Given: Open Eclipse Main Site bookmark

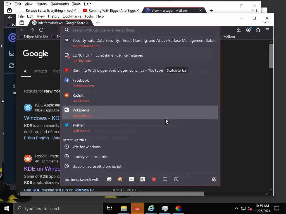Looking at the screenshot, I should point(34,37).
